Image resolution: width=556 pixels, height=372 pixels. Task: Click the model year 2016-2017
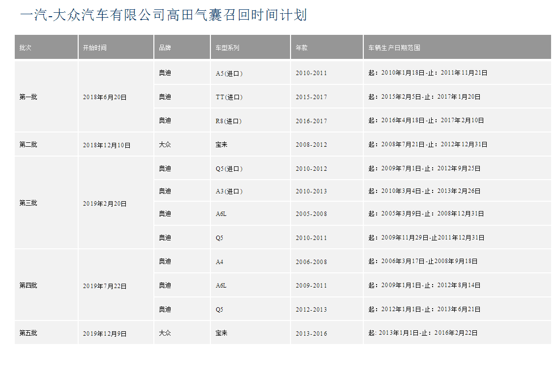click(311, 121)
